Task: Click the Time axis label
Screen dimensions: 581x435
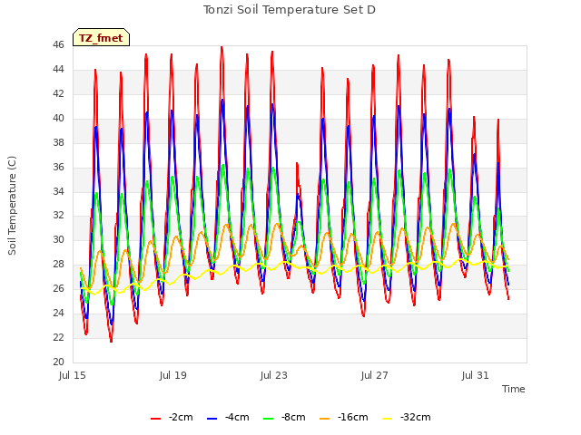Action: click(x=514, y=389)
